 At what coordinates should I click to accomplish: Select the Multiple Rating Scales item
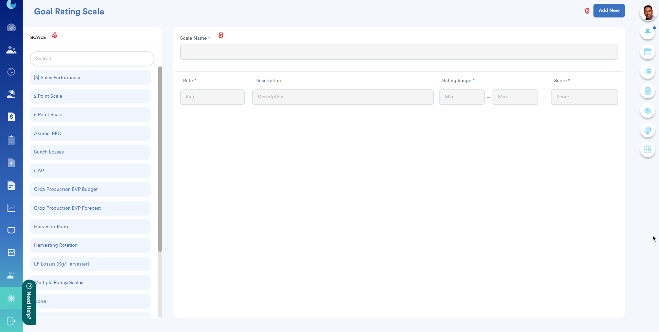(90, 283)
